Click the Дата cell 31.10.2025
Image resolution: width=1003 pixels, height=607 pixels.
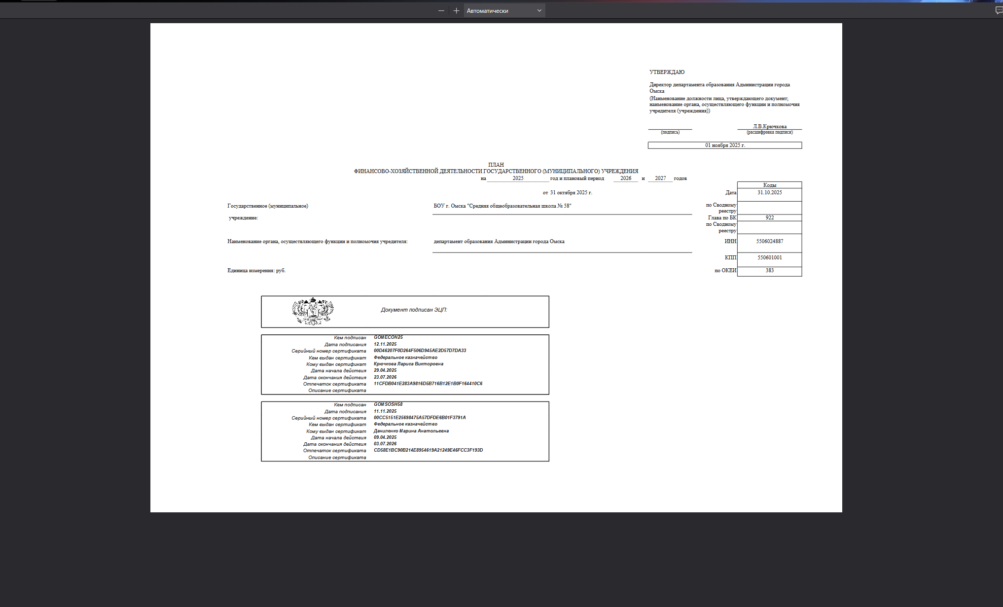click(769, 193)
